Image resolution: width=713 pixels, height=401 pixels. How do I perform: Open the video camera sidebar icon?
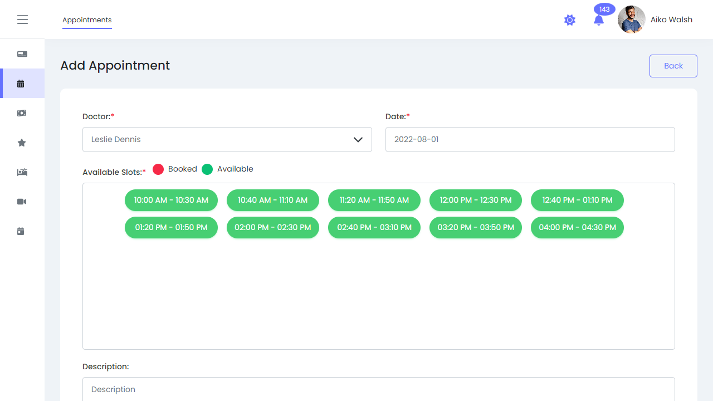(x=22, y=202)
